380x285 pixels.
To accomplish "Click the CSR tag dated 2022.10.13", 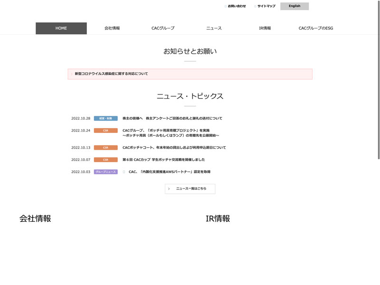I will pos(105,148).
